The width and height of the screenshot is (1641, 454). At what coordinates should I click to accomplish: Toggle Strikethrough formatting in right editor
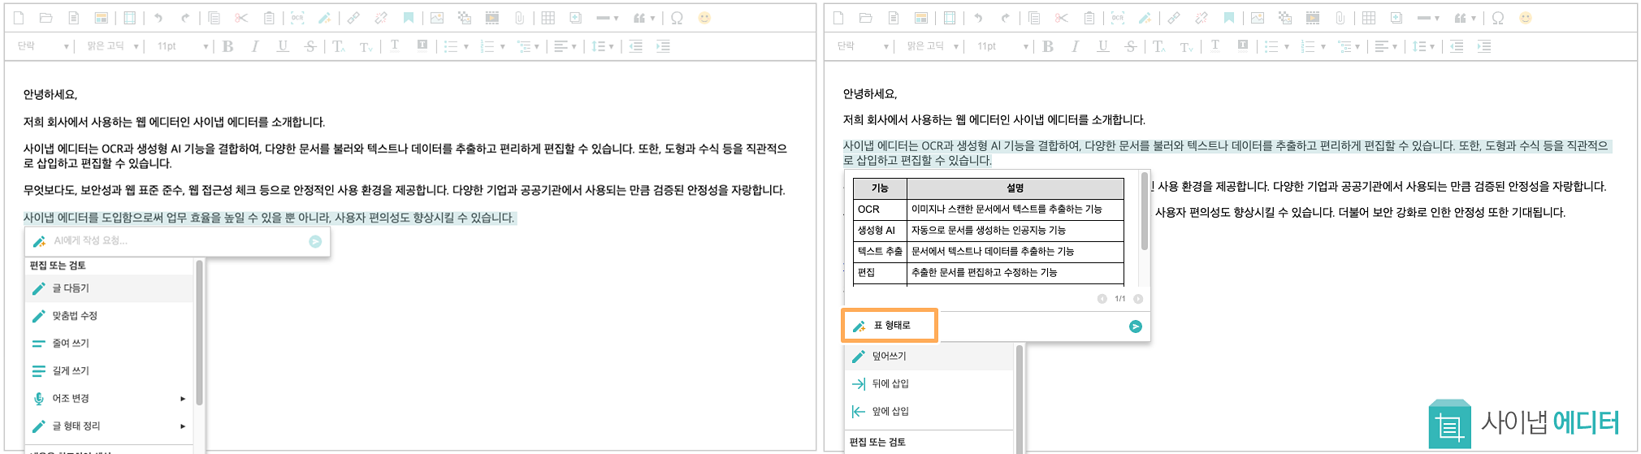[x=1130, y=46]
